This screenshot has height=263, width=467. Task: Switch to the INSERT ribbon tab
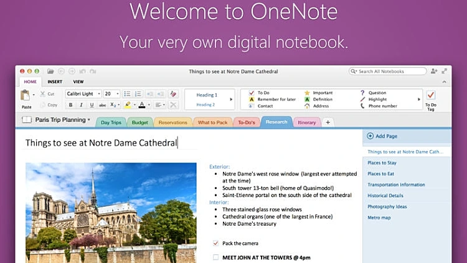click(55, 82)
